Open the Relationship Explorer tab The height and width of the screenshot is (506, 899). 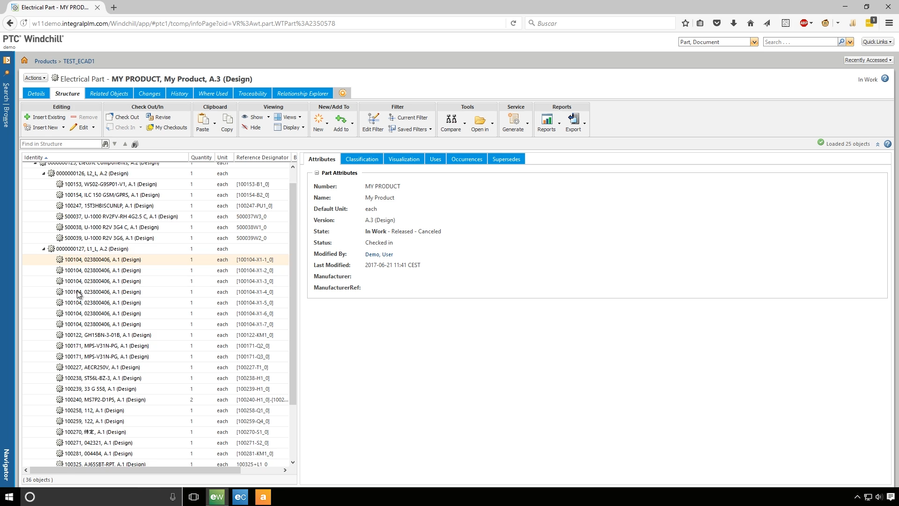pos(302,93)
